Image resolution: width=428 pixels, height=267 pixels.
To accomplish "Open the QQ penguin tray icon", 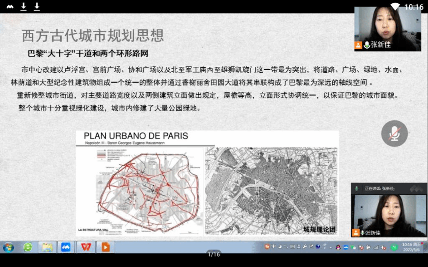I will pos(338,247).
